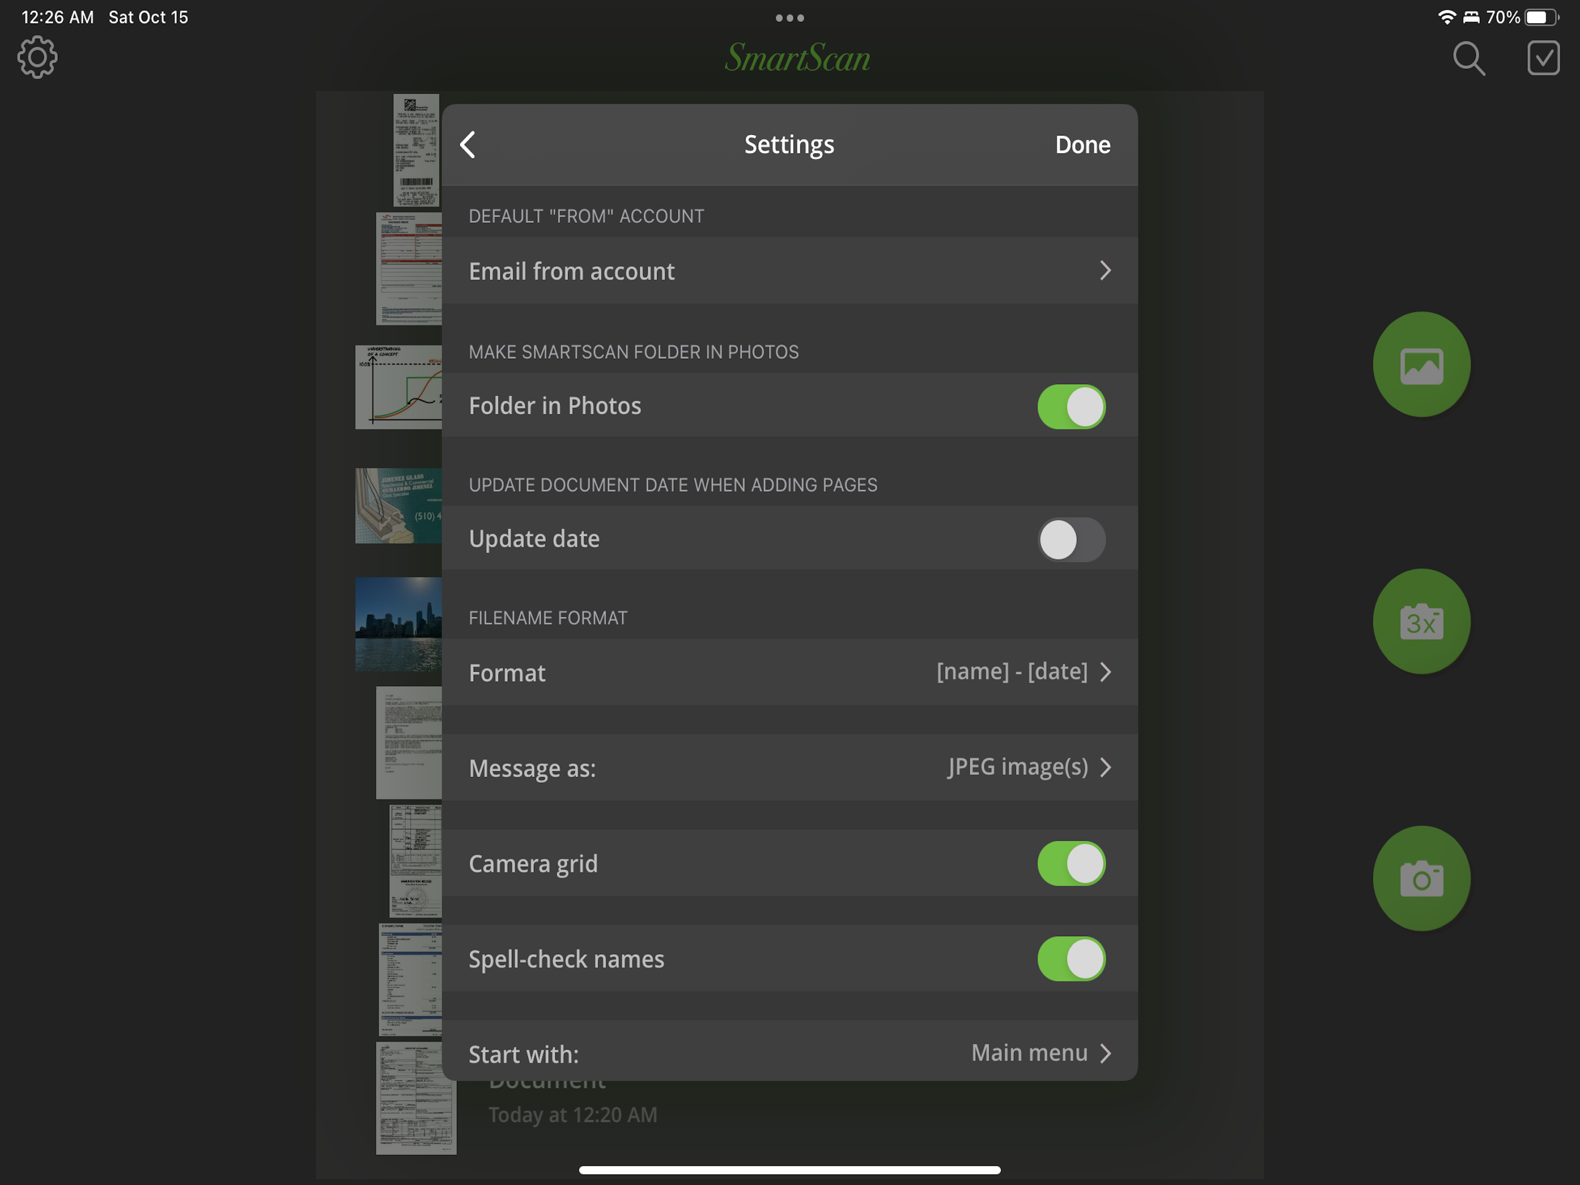This screenshot has height=1185, width=1580.
Task: Tap the three-dot multitasking indicator
Action: point(789,18)
